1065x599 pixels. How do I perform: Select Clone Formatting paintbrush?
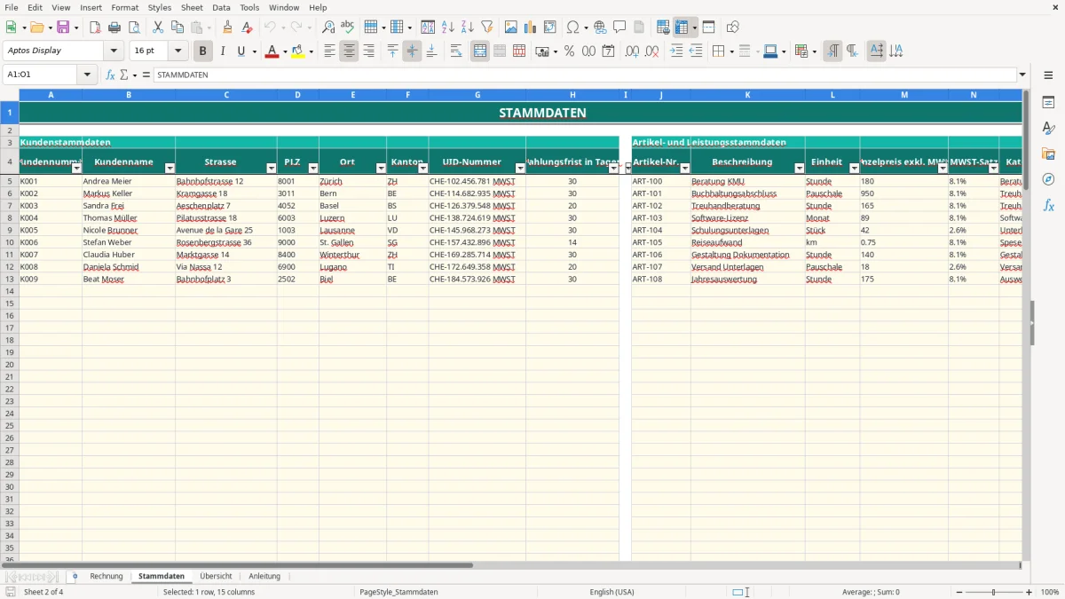click(x=227, y=28)
